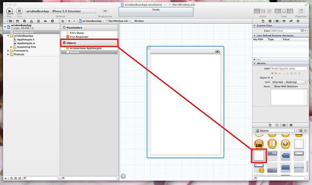Open the Lock dropdown menu
This screenshot has width=312, height=185.
pyautogui.click(x=289, y=82)
